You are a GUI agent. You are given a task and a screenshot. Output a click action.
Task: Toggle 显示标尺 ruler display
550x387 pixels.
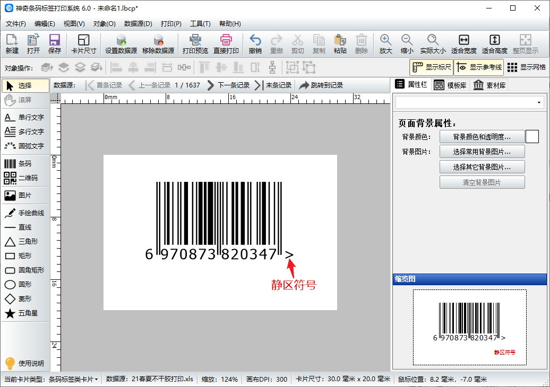pyautogui.click(x=431, y=67)
